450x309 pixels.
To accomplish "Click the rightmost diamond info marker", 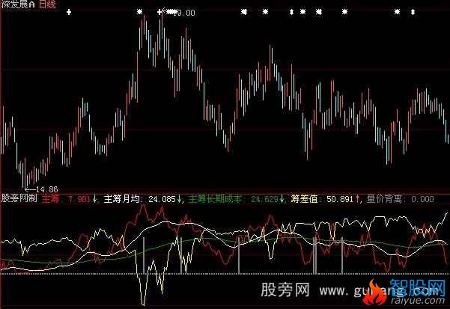I will click(413, 12).
